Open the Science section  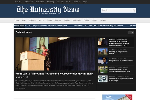(x=58, y=20)
